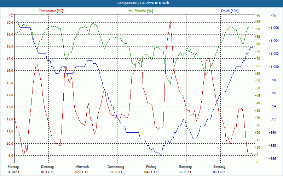Click the 992 pressure axis value
The width and height of the screenshot is (283, 176).
(273, 119)
